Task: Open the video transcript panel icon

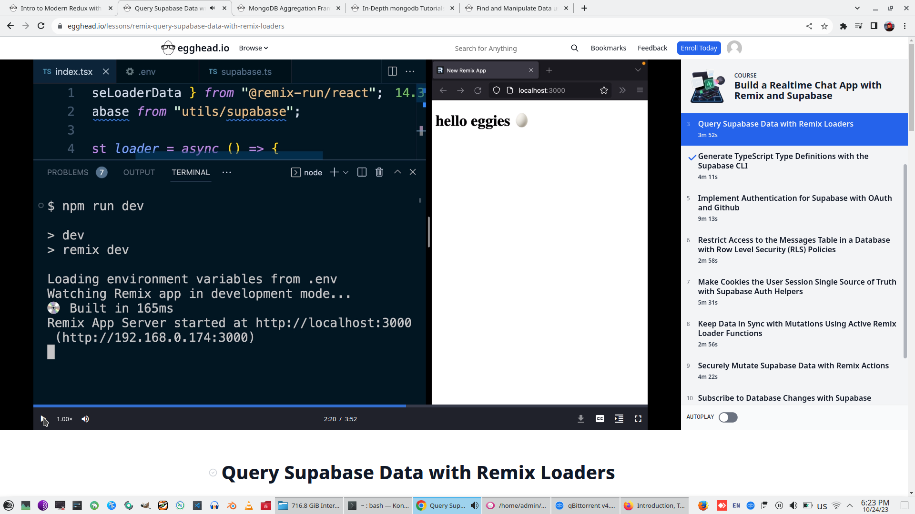Action: click(619, 419)
